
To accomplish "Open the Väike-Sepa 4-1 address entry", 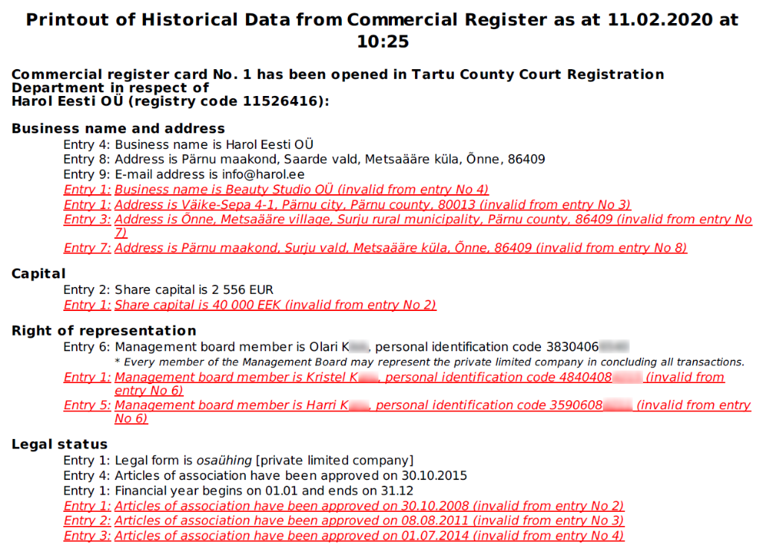I will (347, 205).
